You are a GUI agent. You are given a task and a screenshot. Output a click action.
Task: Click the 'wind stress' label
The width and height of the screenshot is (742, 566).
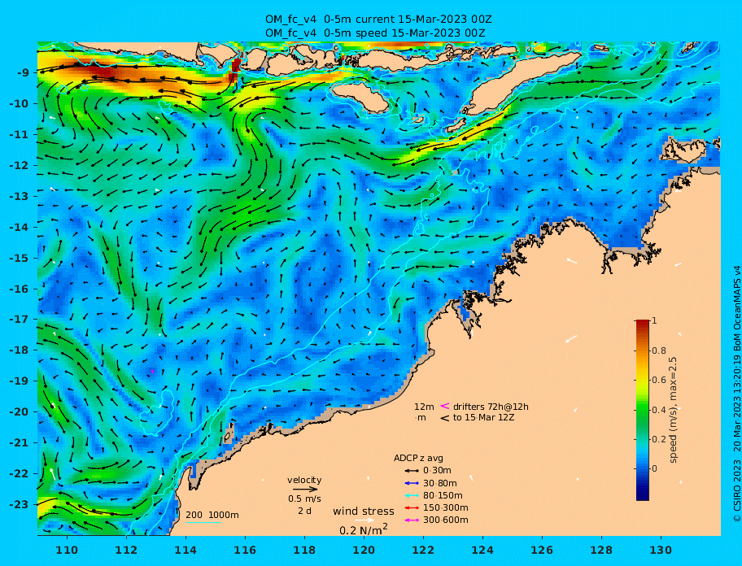[x=364, y=512]
